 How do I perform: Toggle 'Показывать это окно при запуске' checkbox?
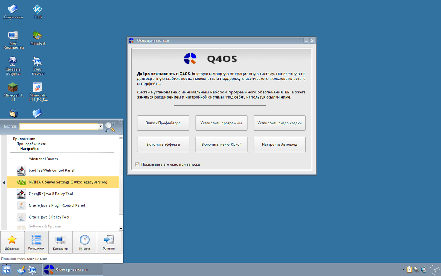click(137, 164)
